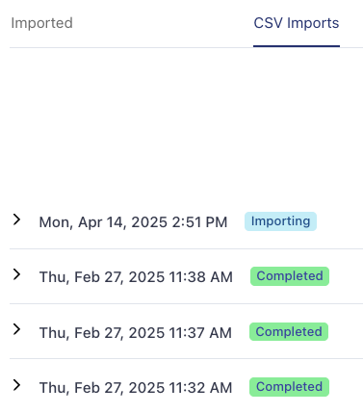Open the Thu, Feb 27, 2025 11:38 AM entry
The height and width of the screenshot is (413, 363).
136,277
